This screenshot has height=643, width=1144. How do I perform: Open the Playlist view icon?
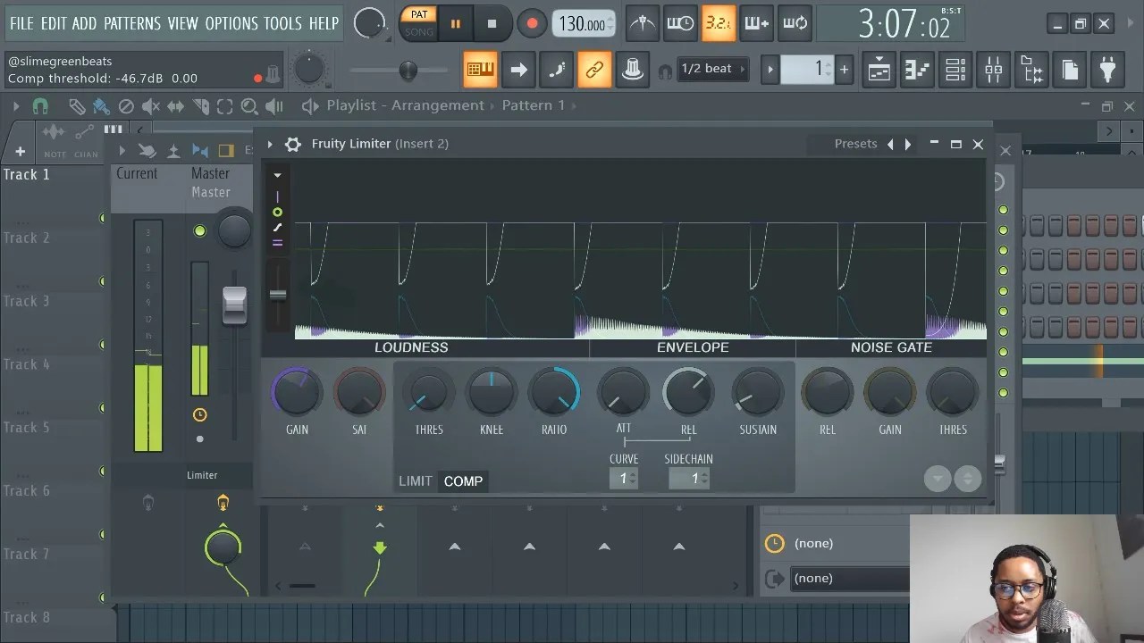point(879,70)
